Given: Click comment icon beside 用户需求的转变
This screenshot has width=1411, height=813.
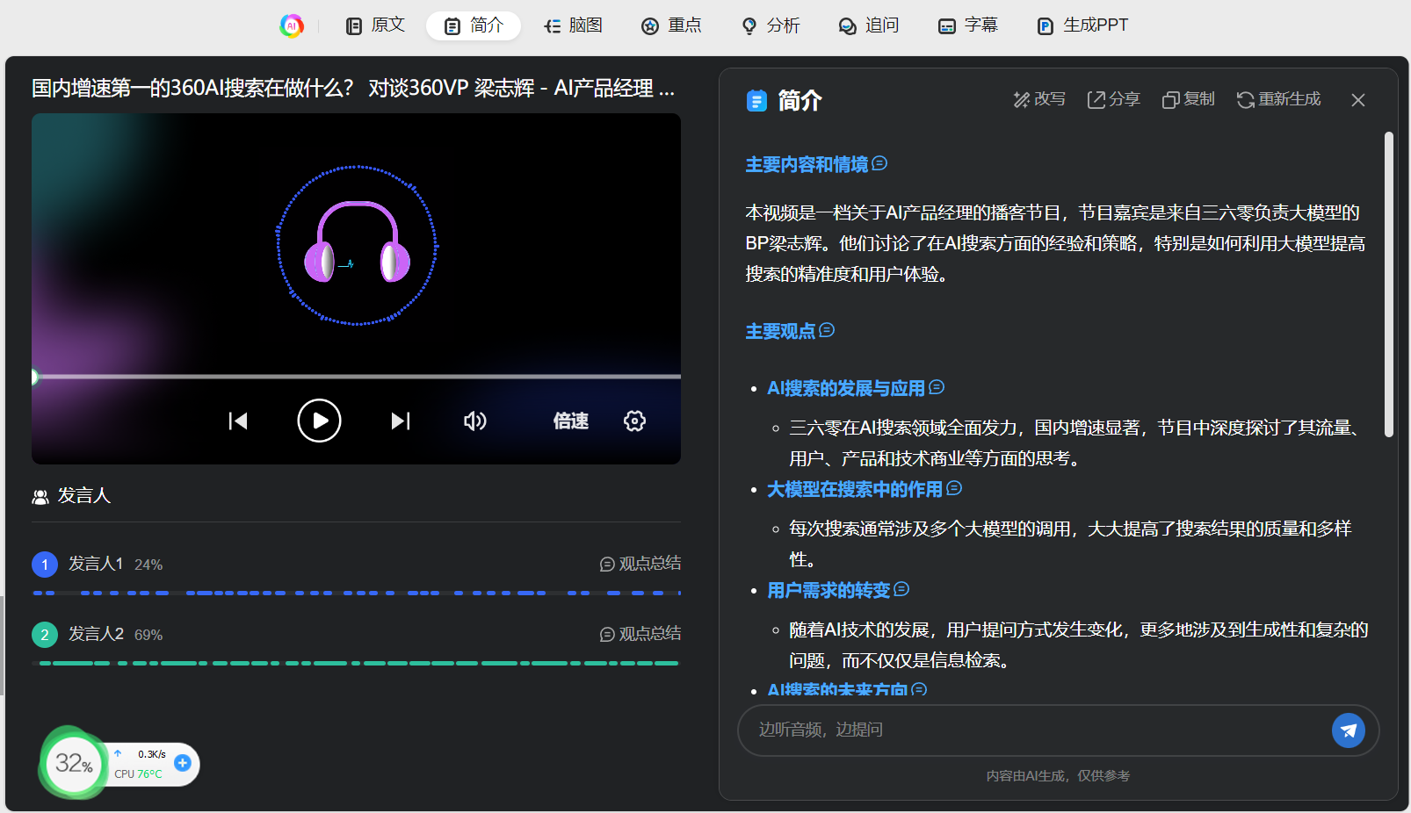Looking at the screenshot, I should [901, 589].
